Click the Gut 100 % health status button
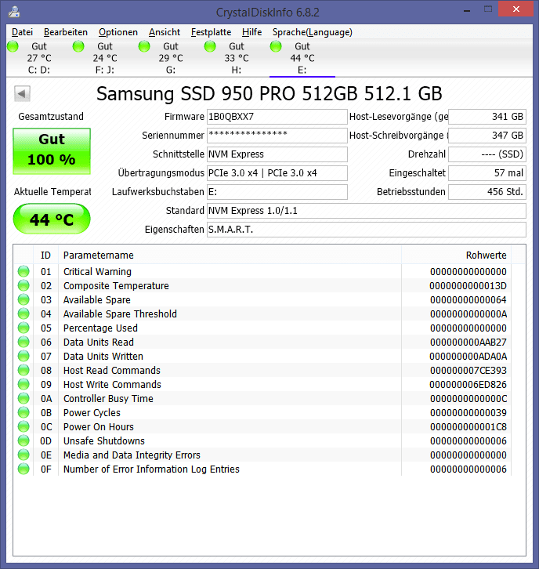This screenshot has height=569, width=539. [52, 151]
